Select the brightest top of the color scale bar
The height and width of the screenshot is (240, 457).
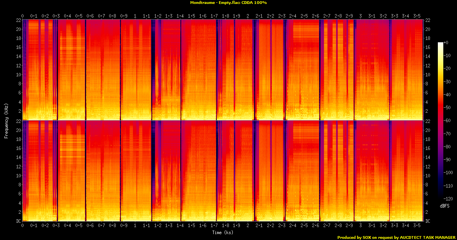pos(441,43)
